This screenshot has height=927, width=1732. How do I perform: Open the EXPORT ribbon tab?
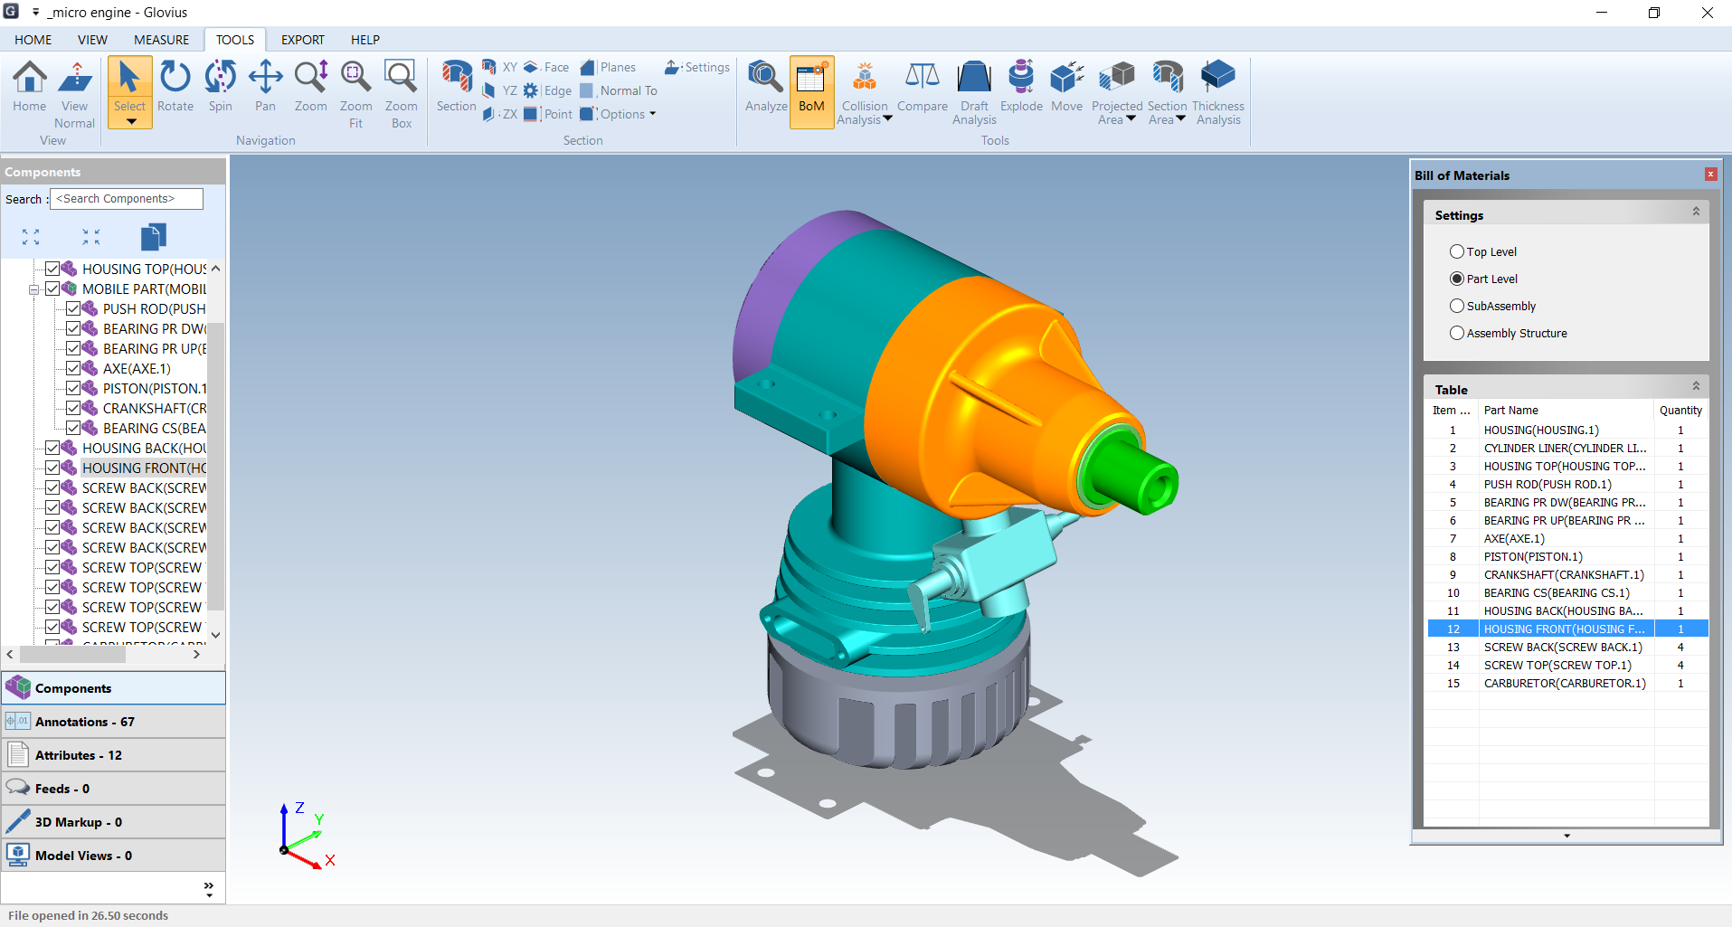click(302, 40)
